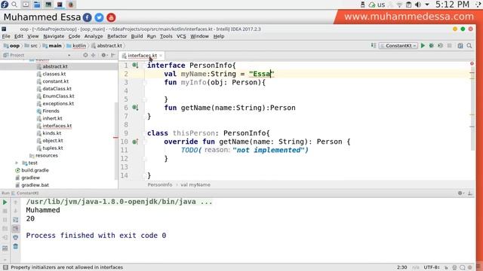Click PersonInfo in the editor breadcrumb
This screenshot has width=483, height=271.
160,184
